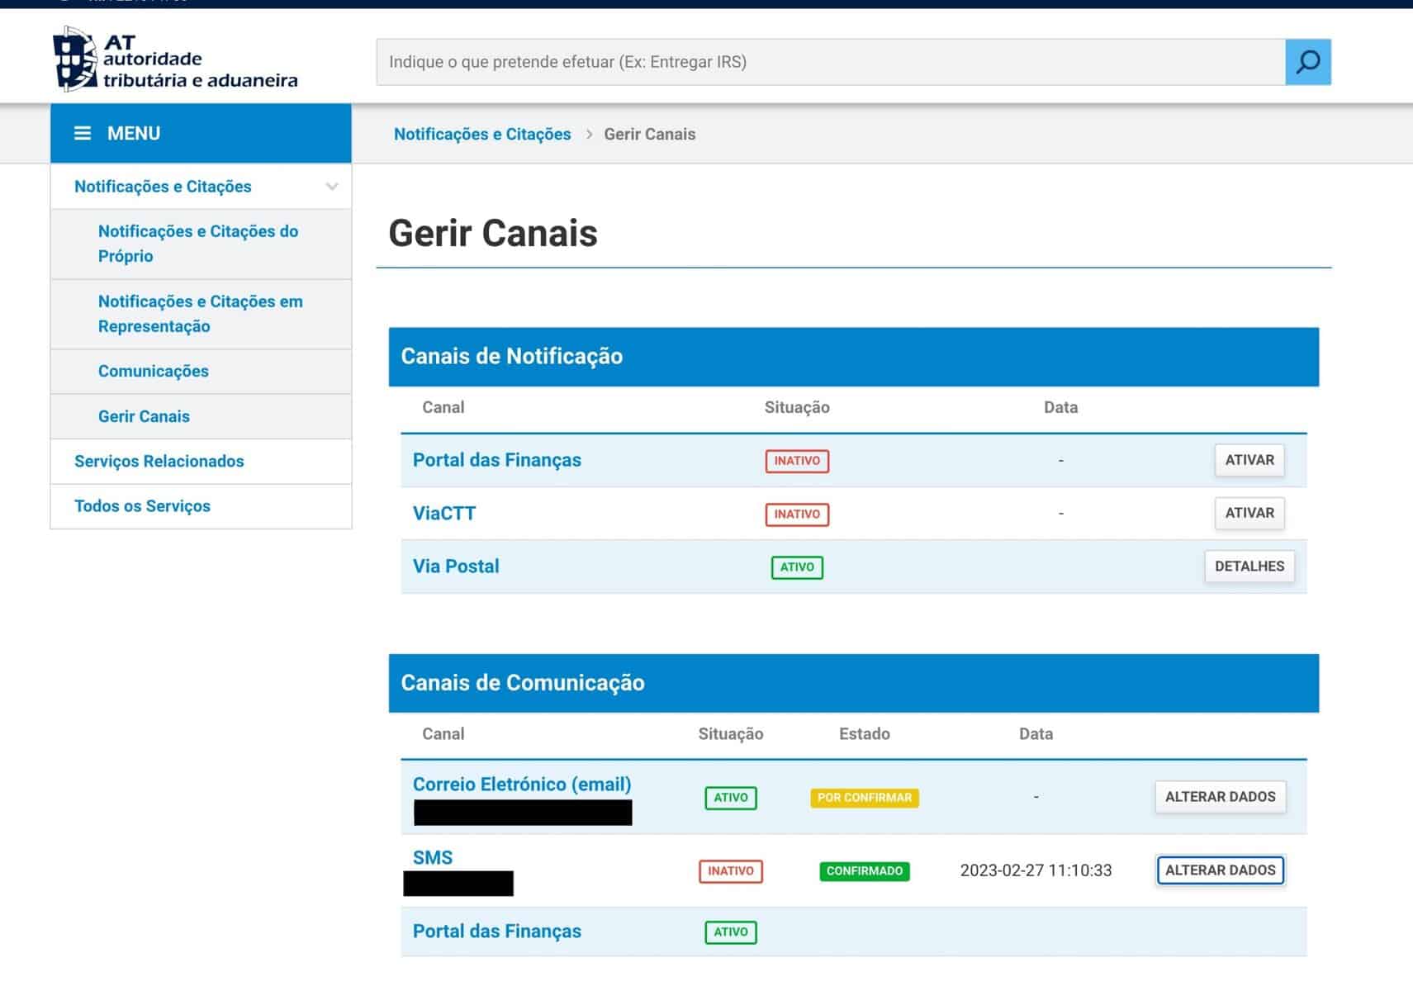Click the Via Postal channel name
Screen dimensions: 1413x991
coord(456,567)
